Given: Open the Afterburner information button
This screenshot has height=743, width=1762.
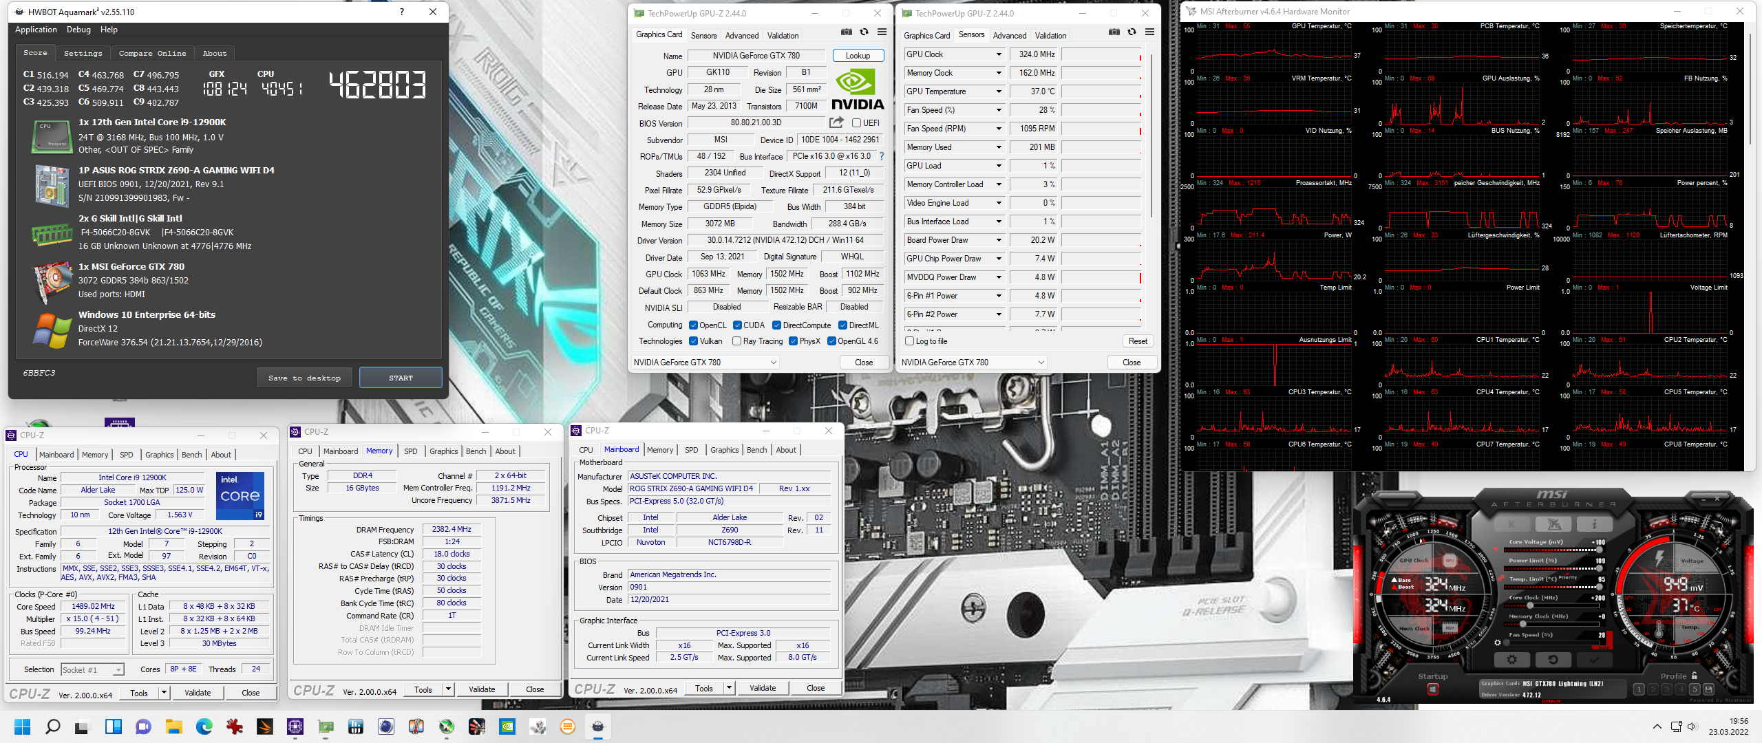Looking at the screenshot, I should [x=1594, y=524].
